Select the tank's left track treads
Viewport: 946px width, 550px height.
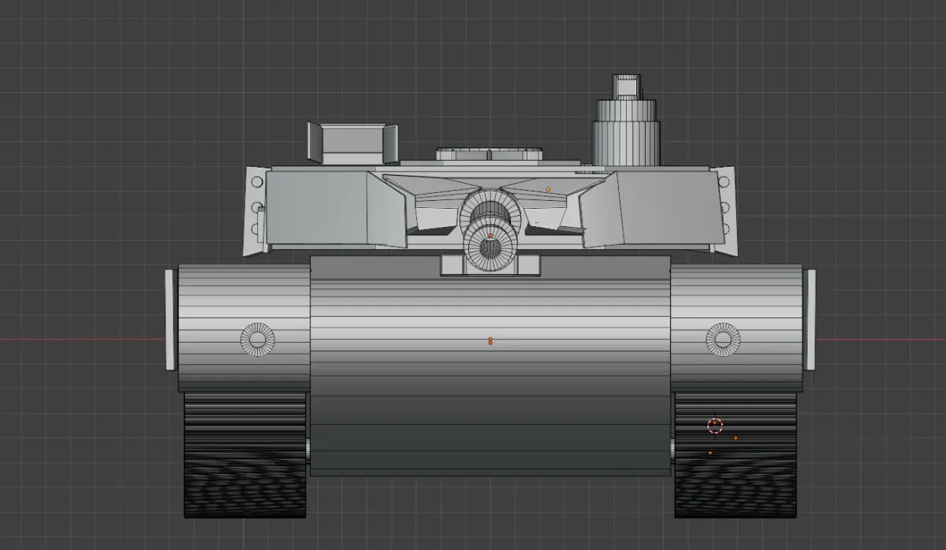(x=245, y=455)
